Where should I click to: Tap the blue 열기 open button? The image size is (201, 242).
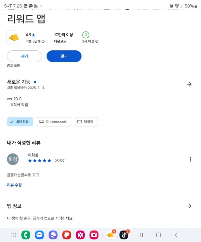(x=64, y=56)
